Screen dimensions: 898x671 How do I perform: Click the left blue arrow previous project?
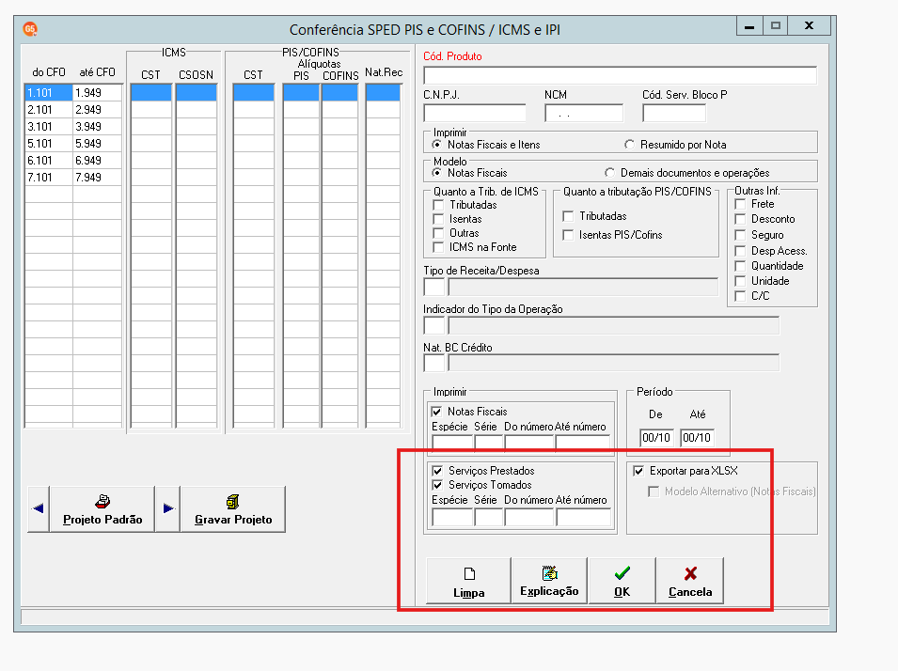39,508
